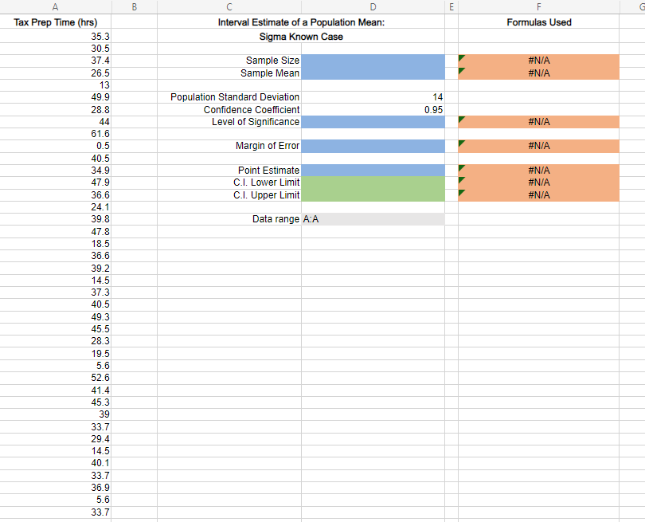Click the #N/A cell in C.I. Upper Limit row
The height and width of the screenshot is (522, 645).
point(539,195)
